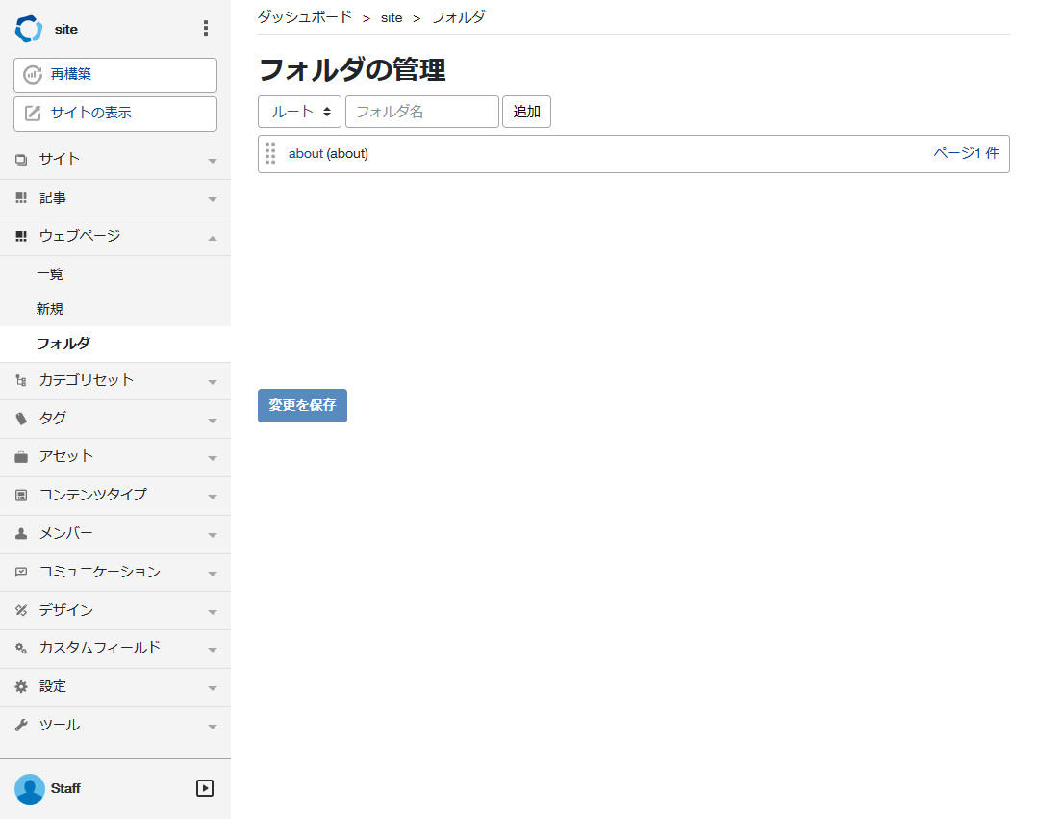Click the external link icon beside サイトの表示
Viewport: 1037px width, 819px height.
pos(33,114)
